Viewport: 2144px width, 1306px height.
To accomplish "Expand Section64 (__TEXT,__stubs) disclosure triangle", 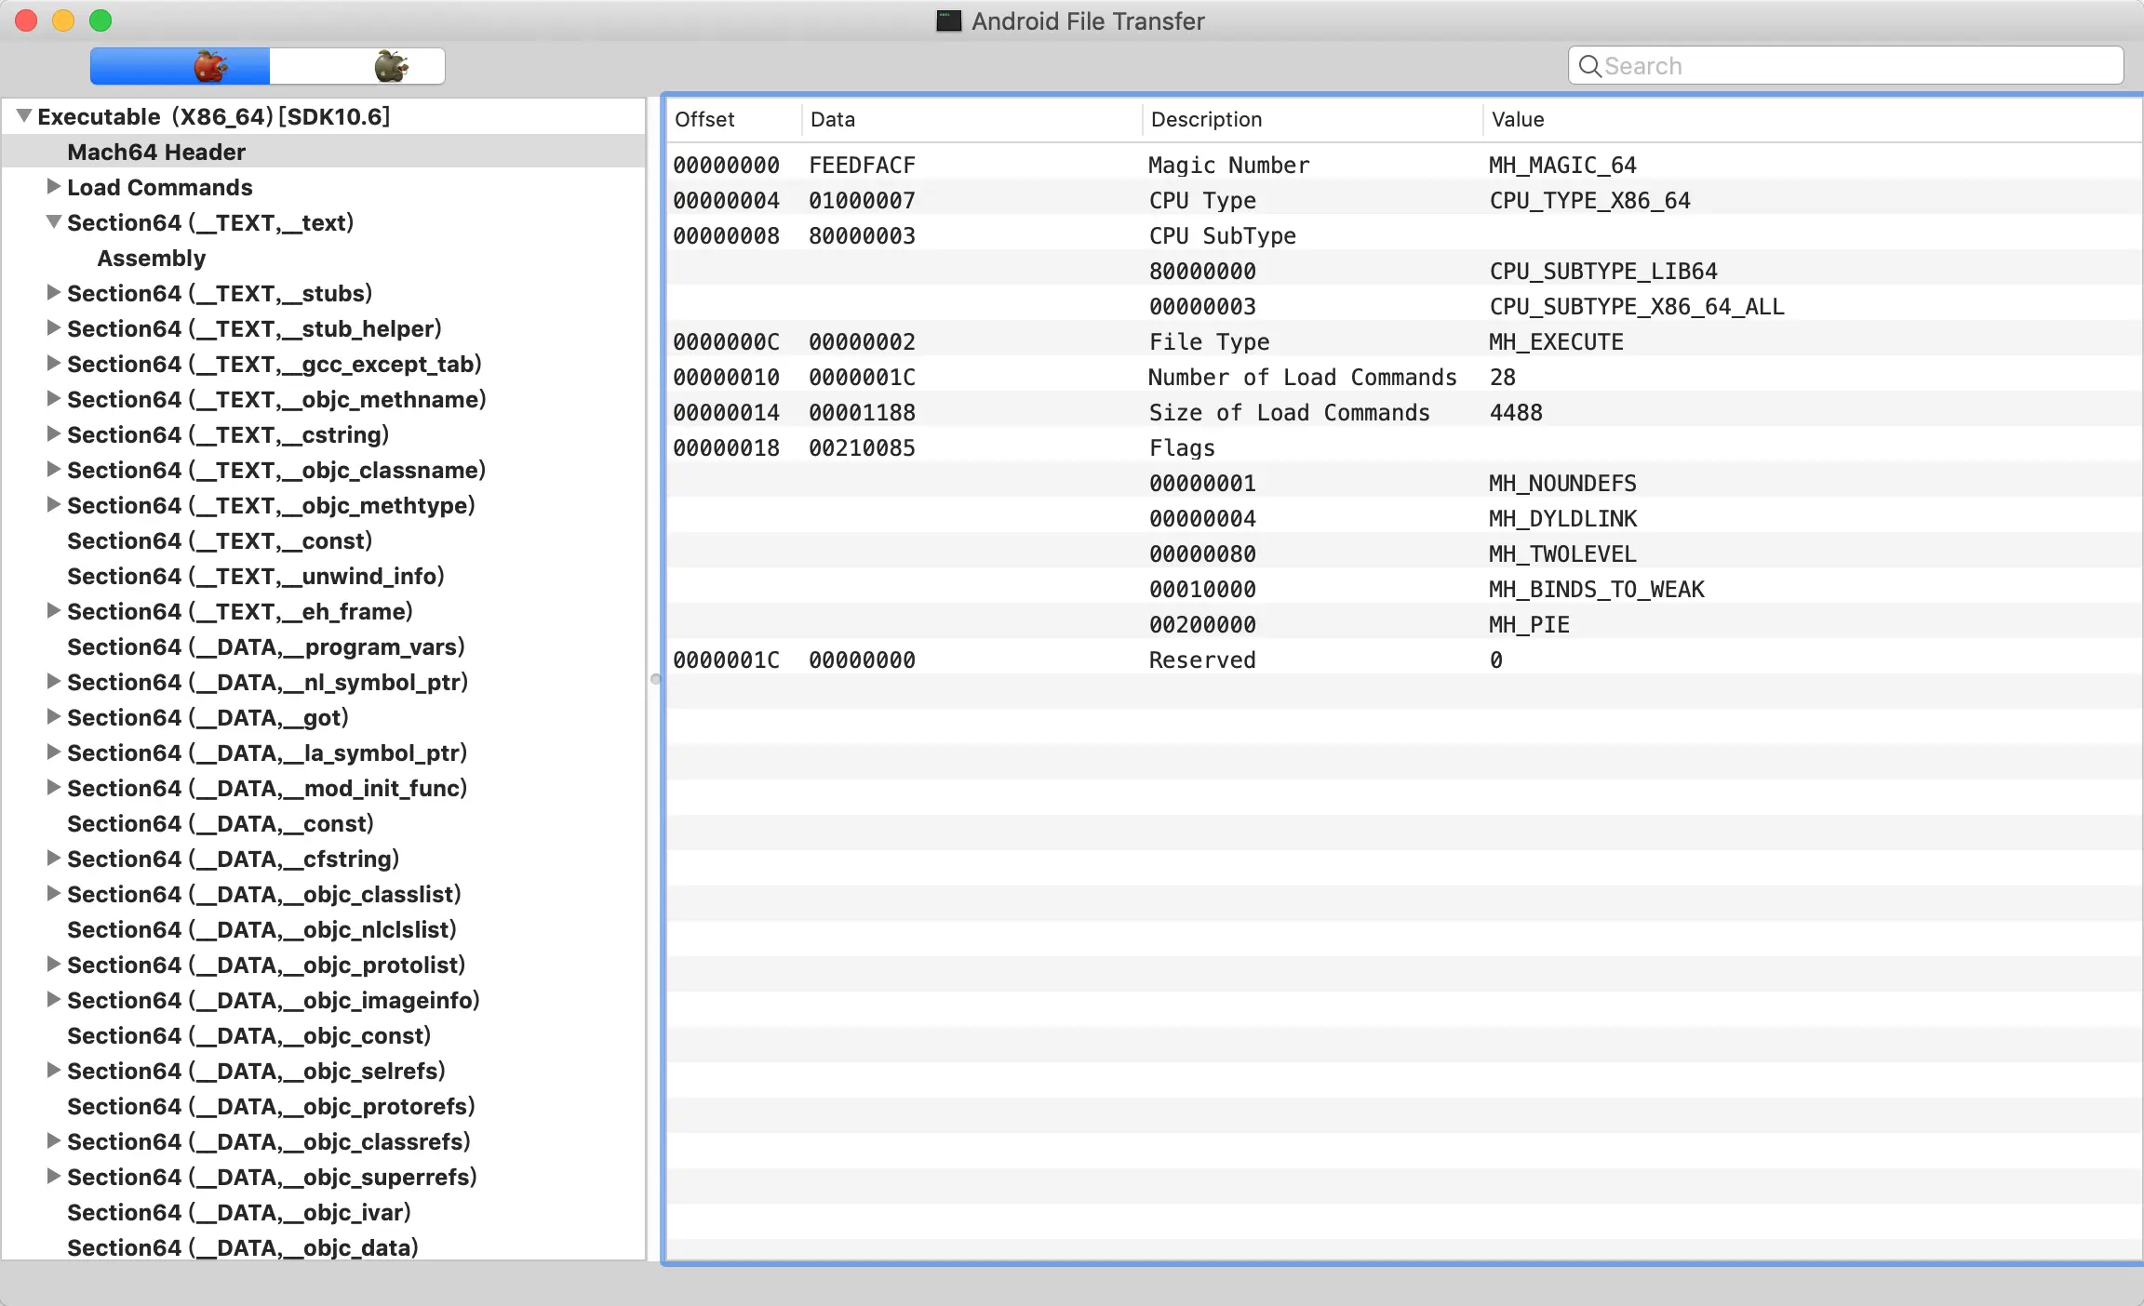I will (54, 293).
